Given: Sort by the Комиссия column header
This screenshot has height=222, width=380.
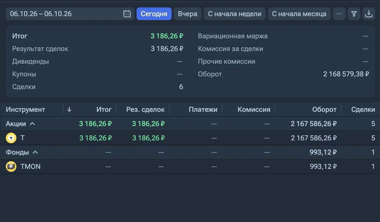Looking at the screenshot, I should (254, 109).
